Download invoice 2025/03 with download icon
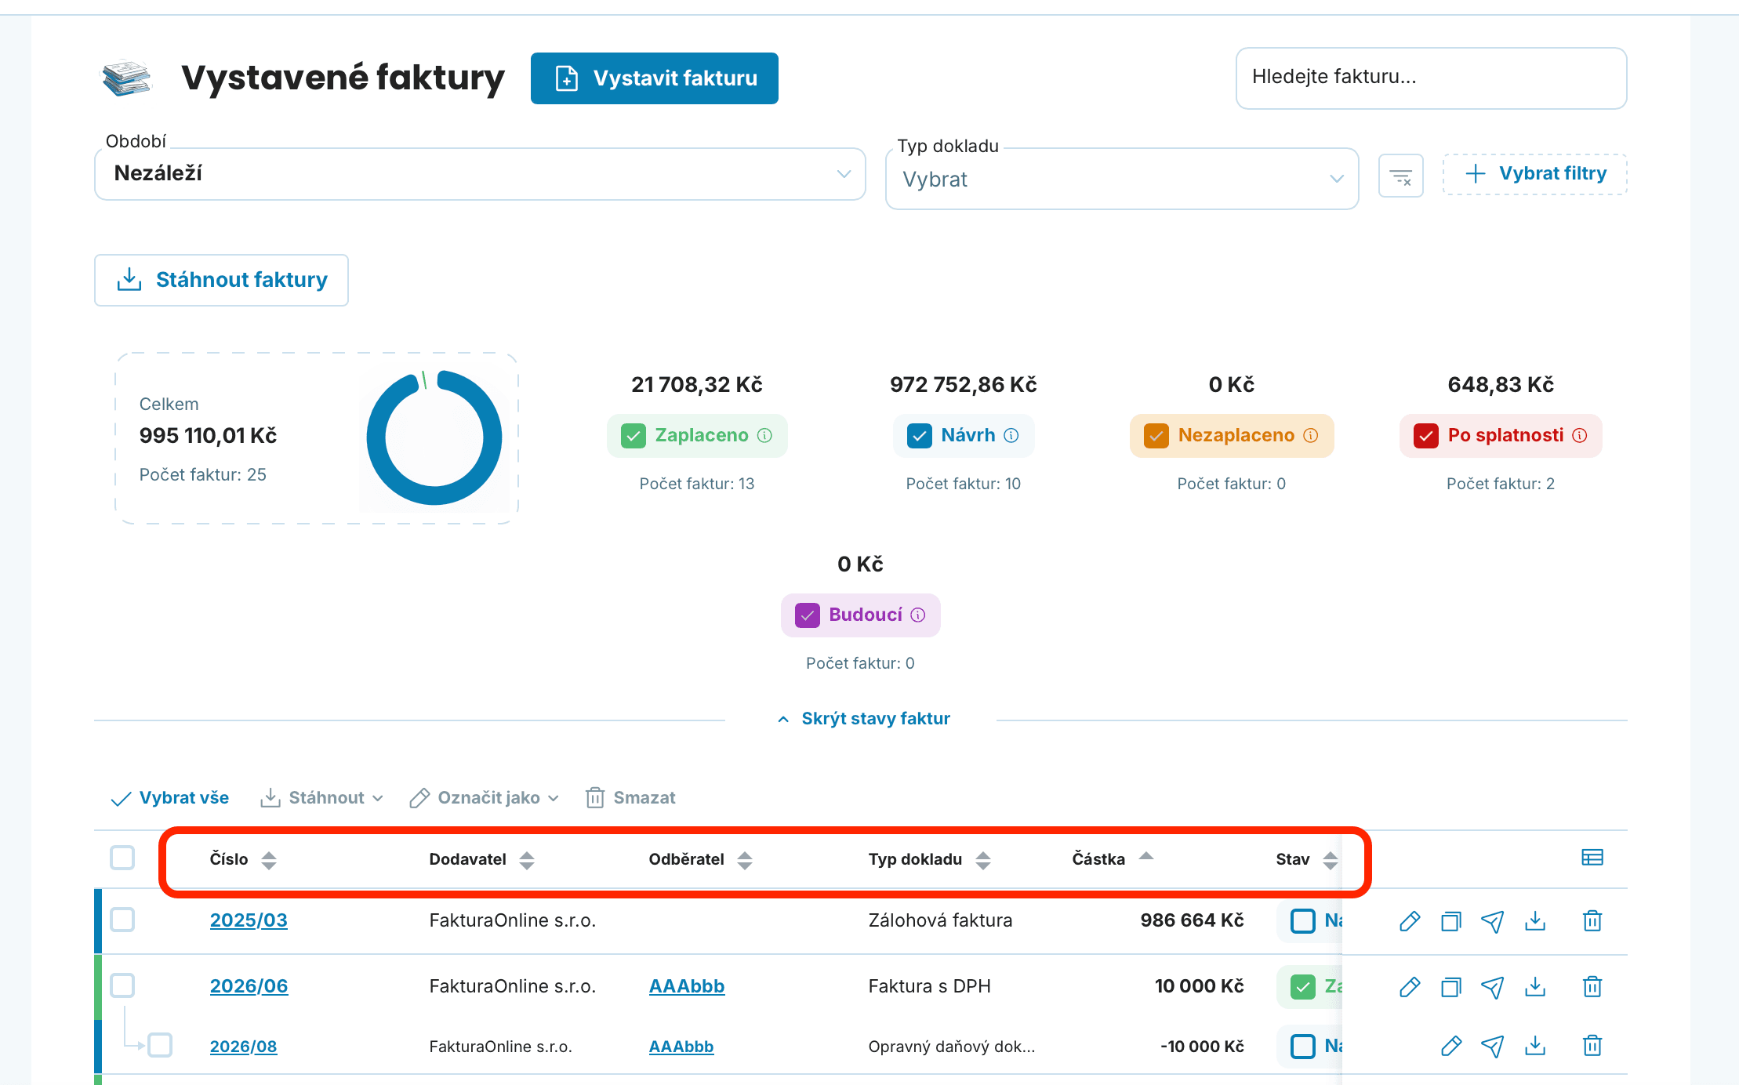 (x=1535, y=921)
